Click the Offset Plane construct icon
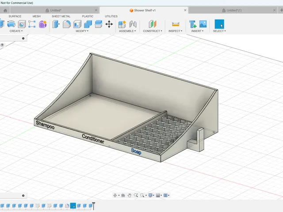 (x=153, y=24)
